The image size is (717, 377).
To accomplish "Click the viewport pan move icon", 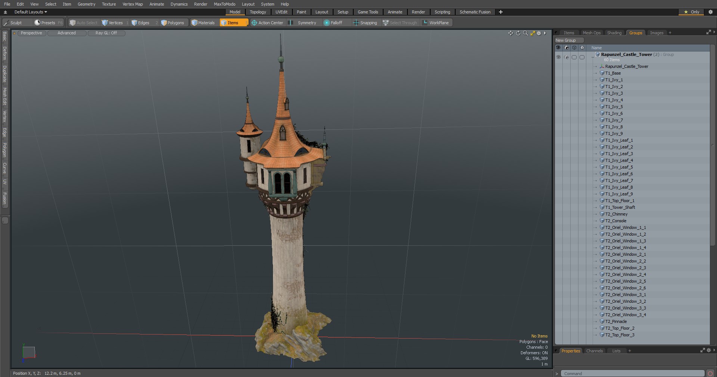I will (x=510, y=33).
